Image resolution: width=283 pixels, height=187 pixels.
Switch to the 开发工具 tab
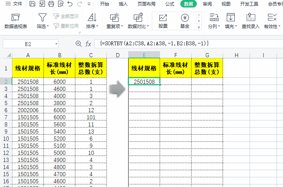point(249,4)
